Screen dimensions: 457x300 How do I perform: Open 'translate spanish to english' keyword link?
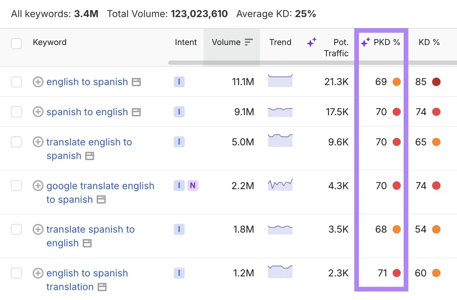click(x=91, y=236)
